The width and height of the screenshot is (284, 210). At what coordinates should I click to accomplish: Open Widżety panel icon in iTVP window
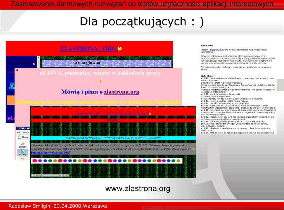pos(22,152)
